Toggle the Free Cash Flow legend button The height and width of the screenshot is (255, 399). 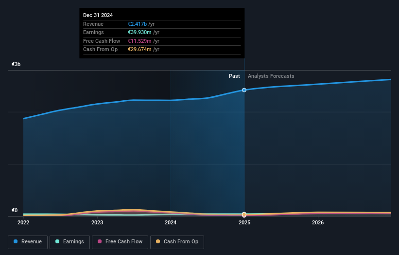[x=120, y=242]
